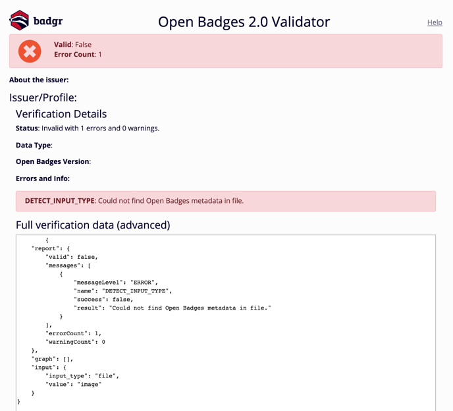Click the '"success": false,' JSON line

[x=103, y=300]
